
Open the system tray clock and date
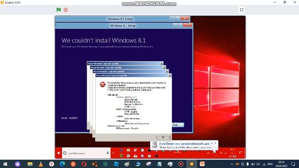pos(281,164)
